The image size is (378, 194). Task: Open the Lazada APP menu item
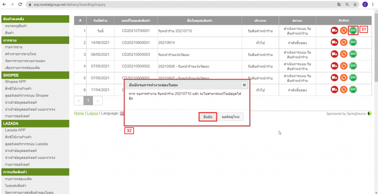point(15,130)
